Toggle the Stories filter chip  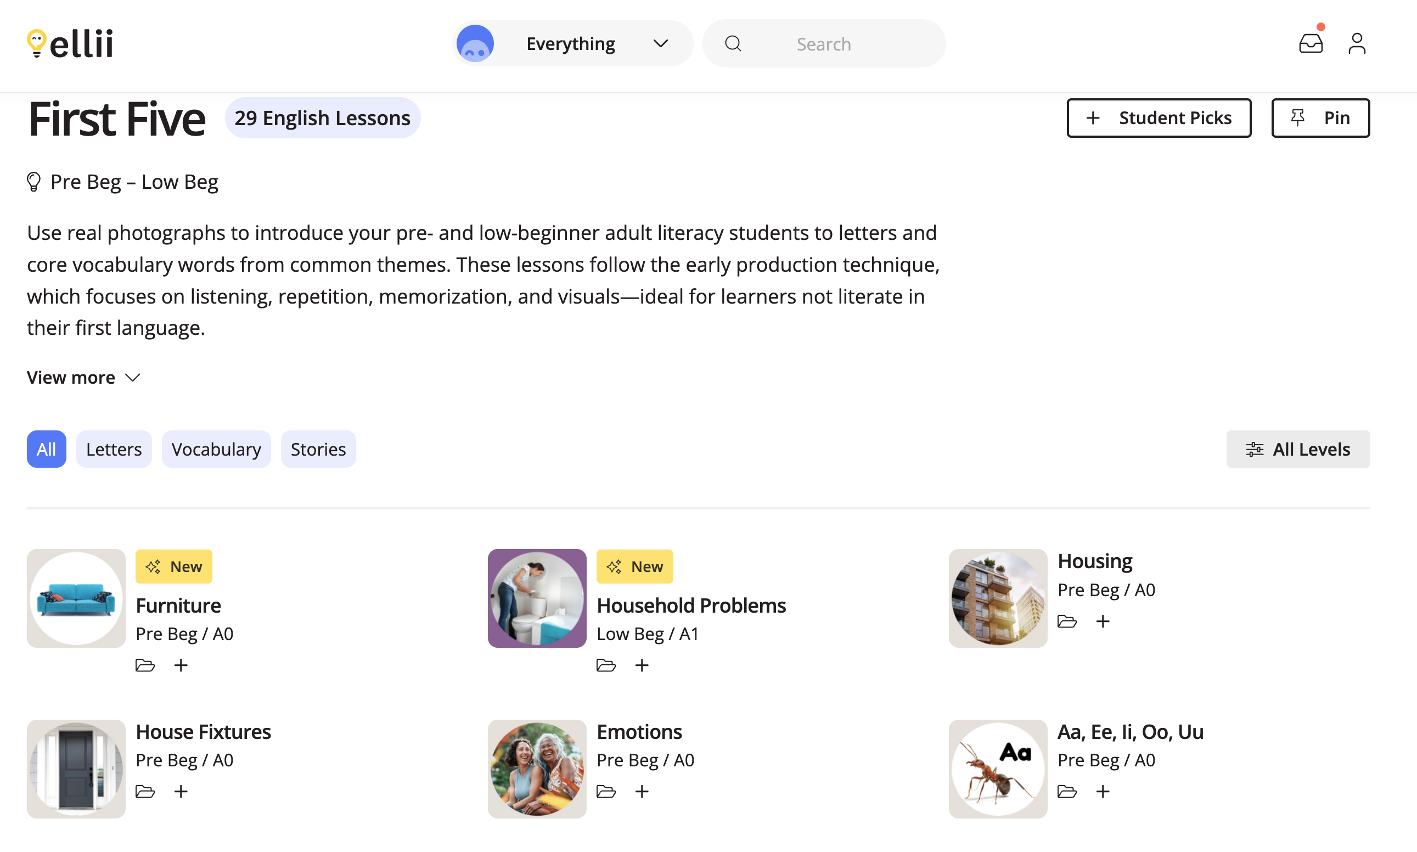coord(318,449)
